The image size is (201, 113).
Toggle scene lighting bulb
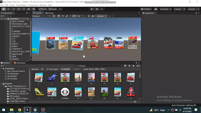coord(59,16)
